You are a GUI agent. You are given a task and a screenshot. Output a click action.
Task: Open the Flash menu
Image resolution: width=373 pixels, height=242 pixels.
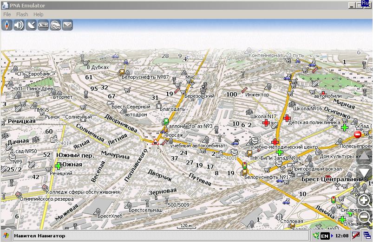(22, 14)
